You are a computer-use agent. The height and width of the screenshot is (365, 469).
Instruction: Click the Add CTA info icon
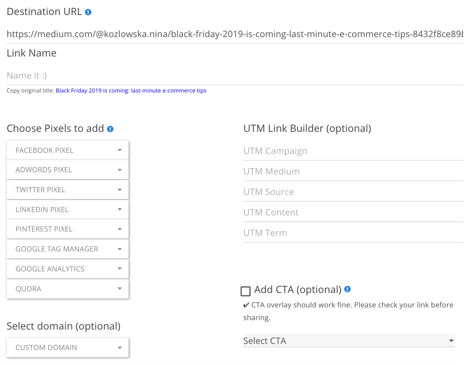(x=347, y=289)
